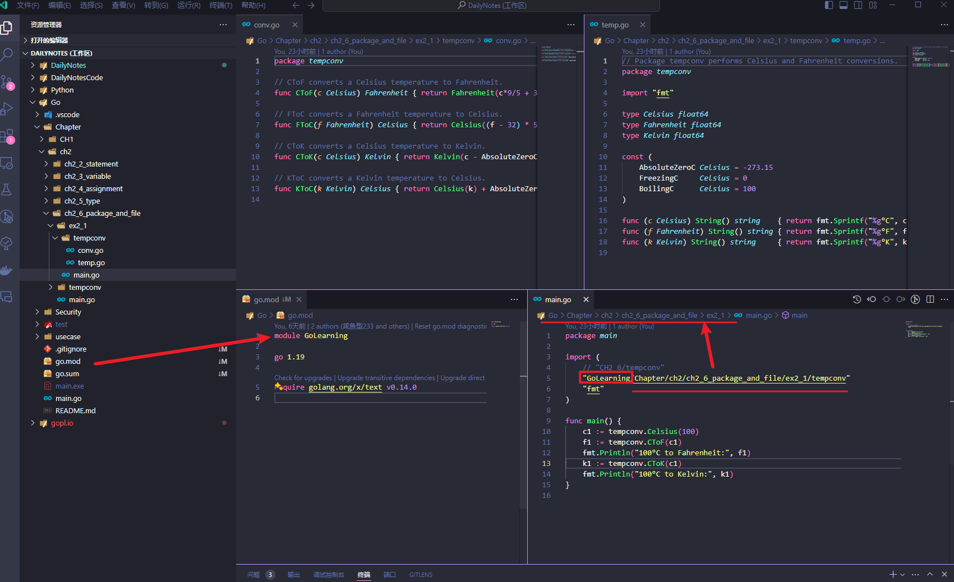The width and height of the screenshot is (954, 582).
Task: Customize layout from the title bar icon
Action: (873, 5)
